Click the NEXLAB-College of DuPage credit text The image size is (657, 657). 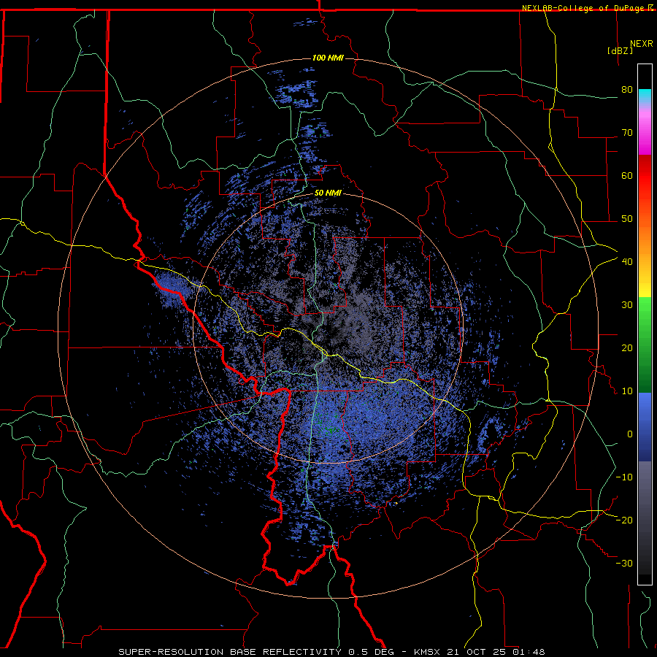coord(583,8)
